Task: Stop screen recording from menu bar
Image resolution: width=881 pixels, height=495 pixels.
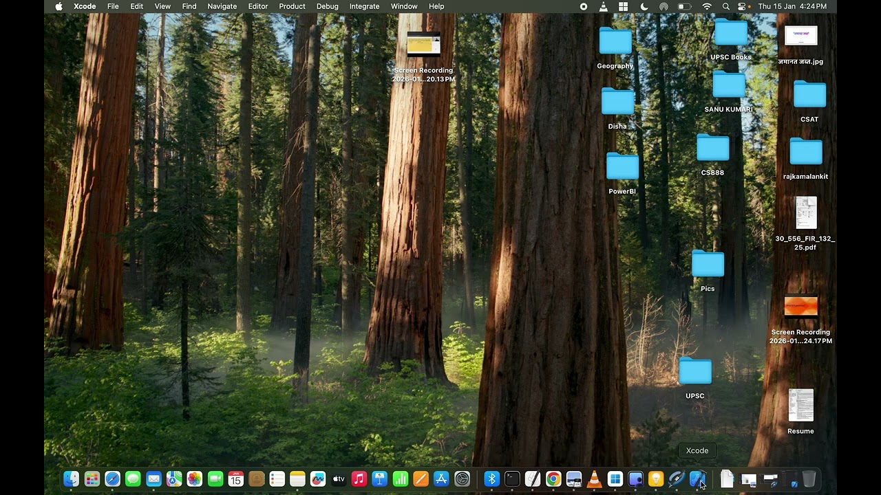Action: 584,6
